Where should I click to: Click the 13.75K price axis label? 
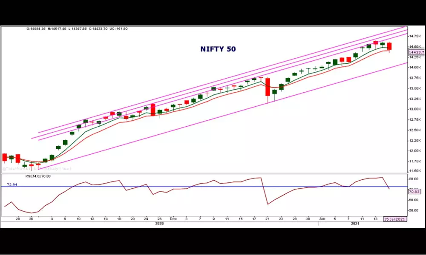(x=416, y=78)
